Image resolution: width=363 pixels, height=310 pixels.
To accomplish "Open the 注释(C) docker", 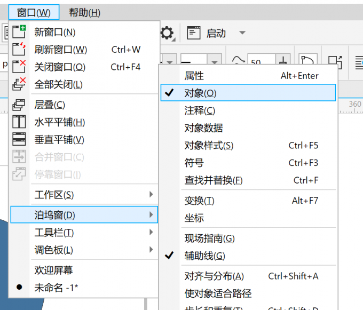I will pyautogui.click(x=248, y=110).
